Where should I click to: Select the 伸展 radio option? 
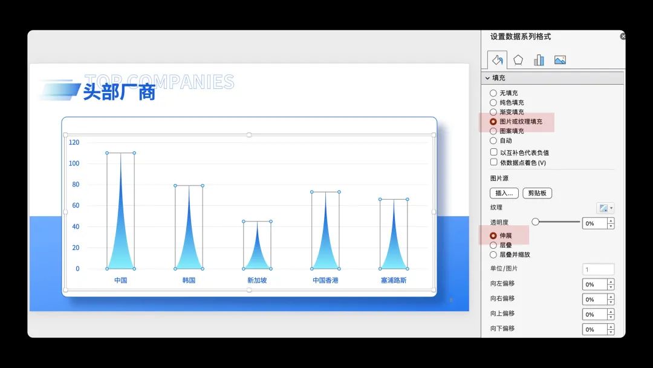tap(493, 236)
